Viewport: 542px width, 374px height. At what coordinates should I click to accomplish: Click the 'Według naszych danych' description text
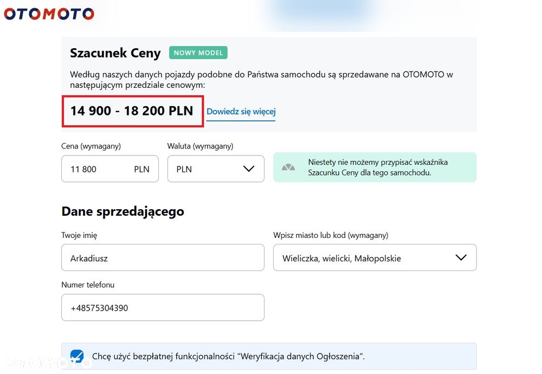pyautogui.click(x=261, y=80)
